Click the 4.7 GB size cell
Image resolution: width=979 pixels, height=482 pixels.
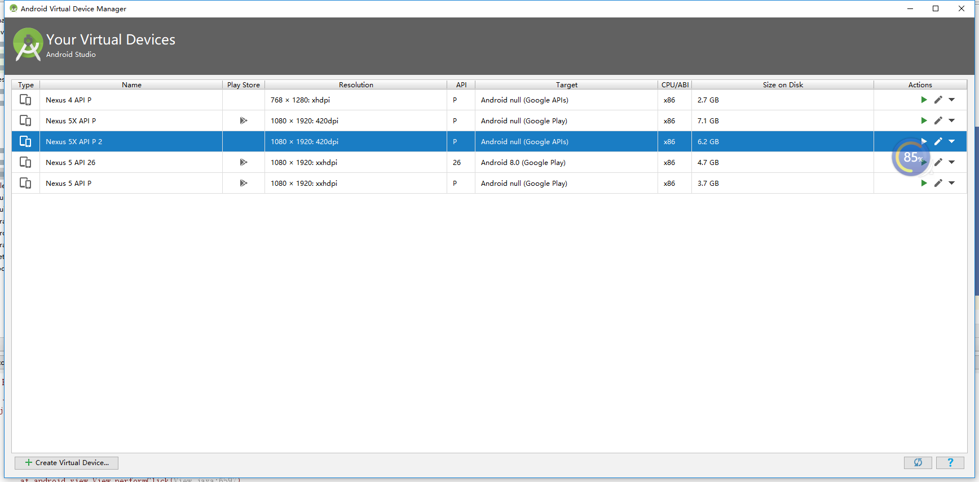point(783,162)
